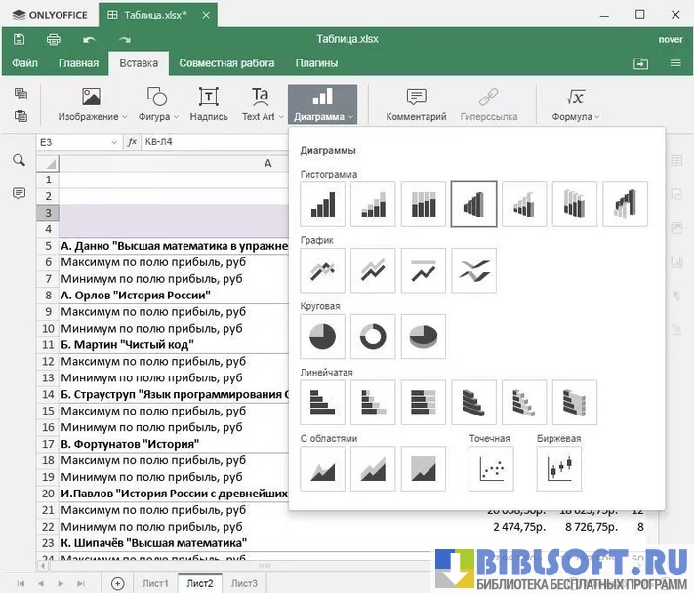The width and height of the screenshot is (694, 593).
Task: Select the Биржевая stock chart icon
Action: 558,469
